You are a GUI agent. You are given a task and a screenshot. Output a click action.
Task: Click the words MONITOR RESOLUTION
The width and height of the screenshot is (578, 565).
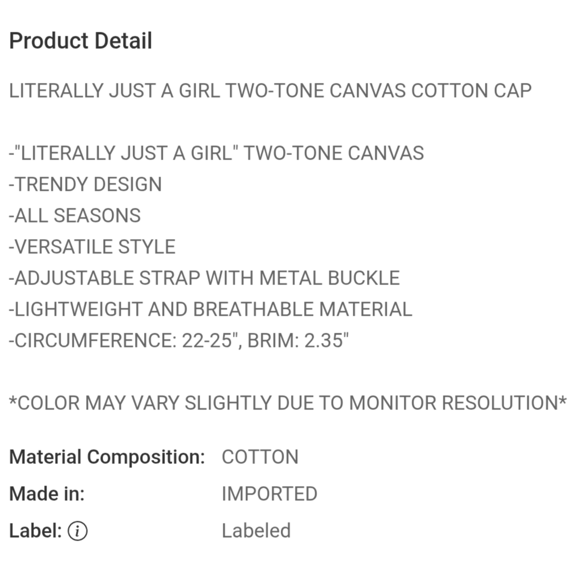coord(457,403)
